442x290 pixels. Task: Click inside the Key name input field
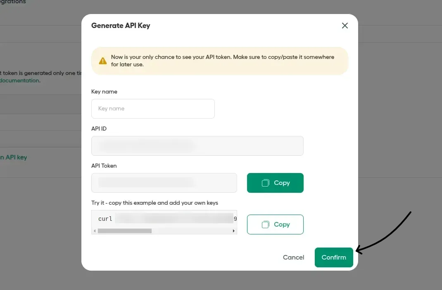153,108
